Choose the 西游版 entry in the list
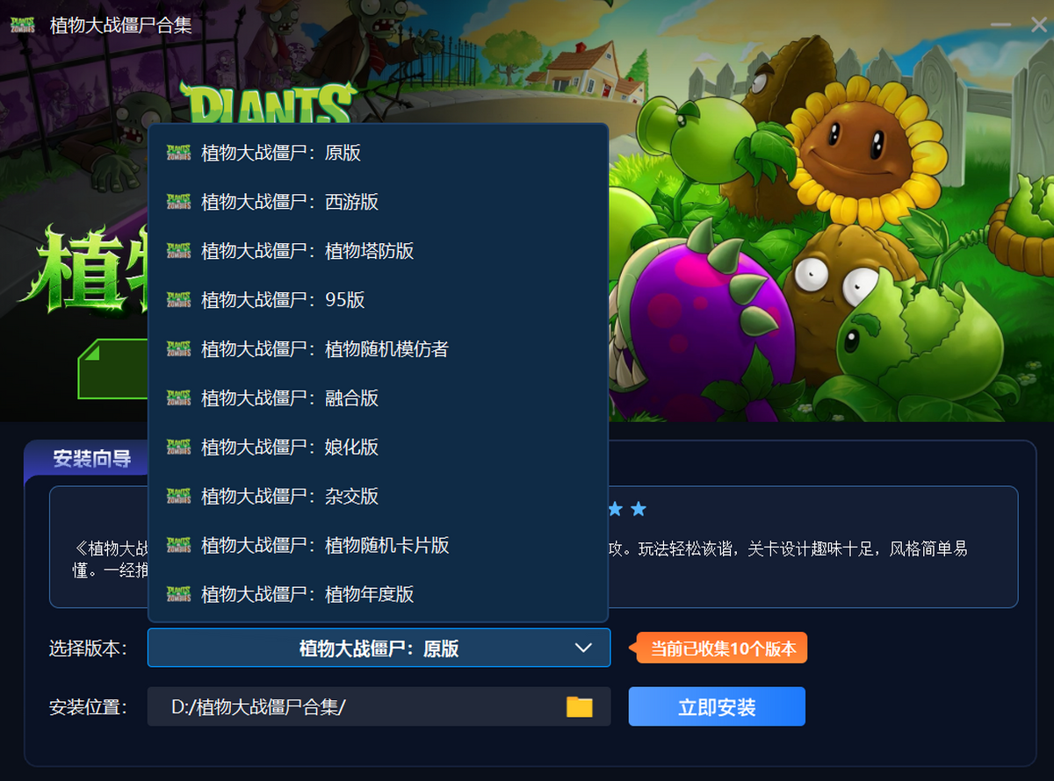The image size is (1054, 781). tap(378, 202)
